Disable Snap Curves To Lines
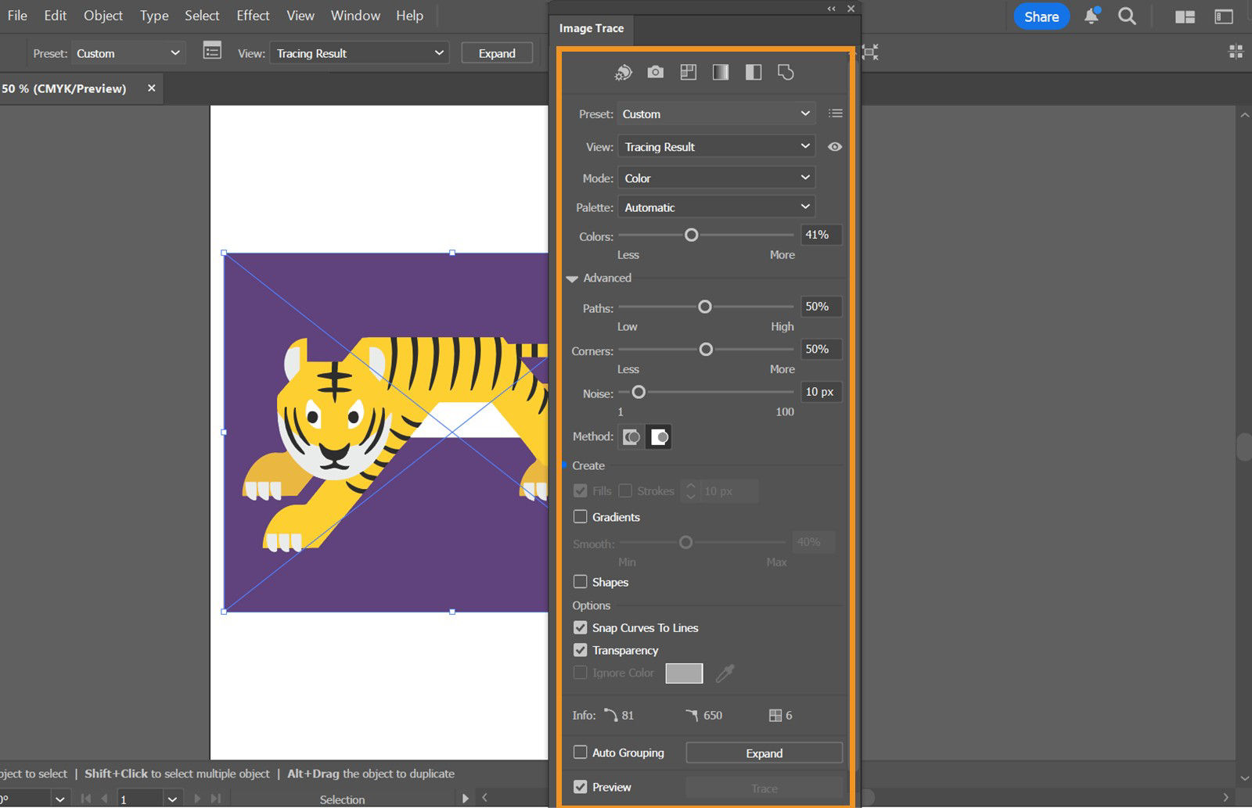Image resolution: width=1252 pixels, height=808 pixels. click(x=580, y=627)
